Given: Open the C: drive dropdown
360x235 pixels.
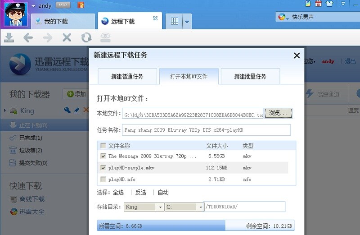Looking at the screenshot, I should (184, 207).
